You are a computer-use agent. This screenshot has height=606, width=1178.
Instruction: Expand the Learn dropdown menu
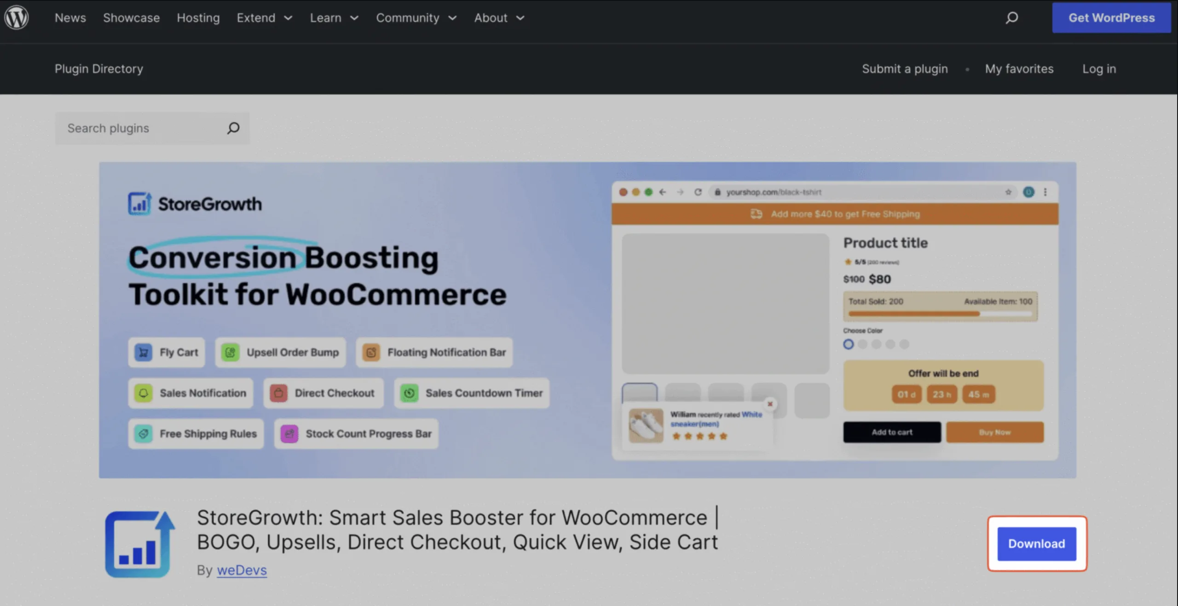[x=334, y=18]
